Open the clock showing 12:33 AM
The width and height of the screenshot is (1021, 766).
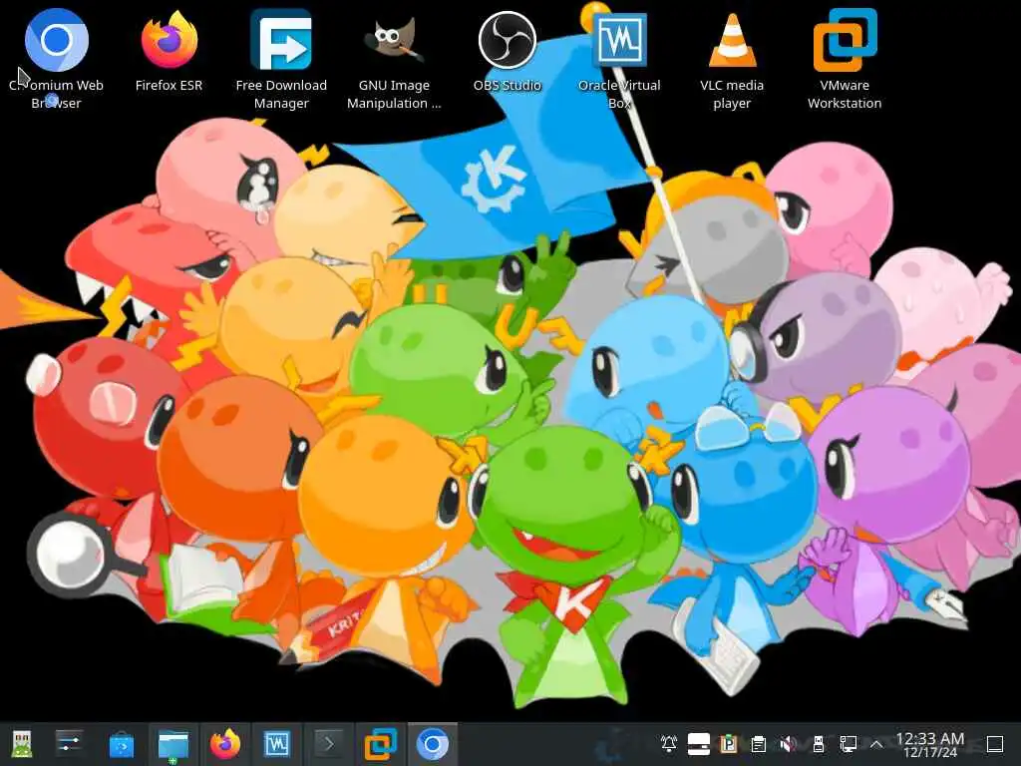pos(930,744)
